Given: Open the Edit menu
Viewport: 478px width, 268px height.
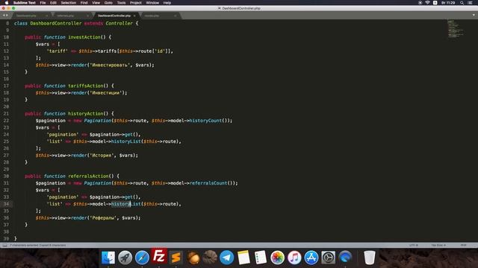Looking at the screenshot, I should pyautogui.click(x=53, y=3).
